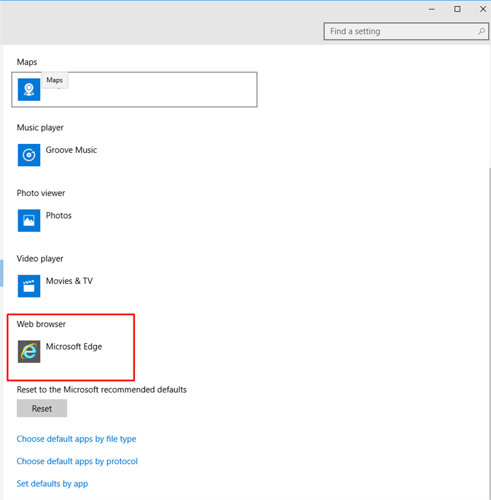
Task: Select the Photos app label
Action: click(59, 215)
